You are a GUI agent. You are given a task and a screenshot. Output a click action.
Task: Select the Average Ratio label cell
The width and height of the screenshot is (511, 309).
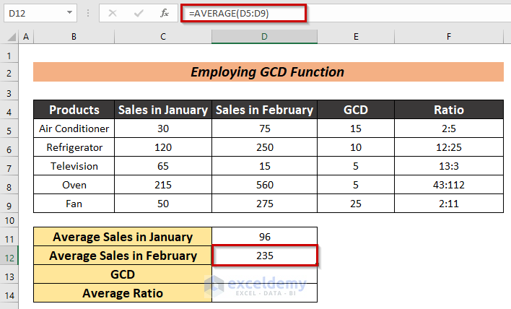[x=123, y=293]
